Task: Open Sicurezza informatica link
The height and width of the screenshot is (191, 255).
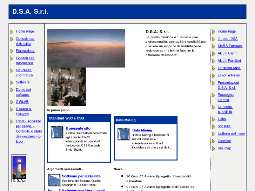Action: point(24,73)
